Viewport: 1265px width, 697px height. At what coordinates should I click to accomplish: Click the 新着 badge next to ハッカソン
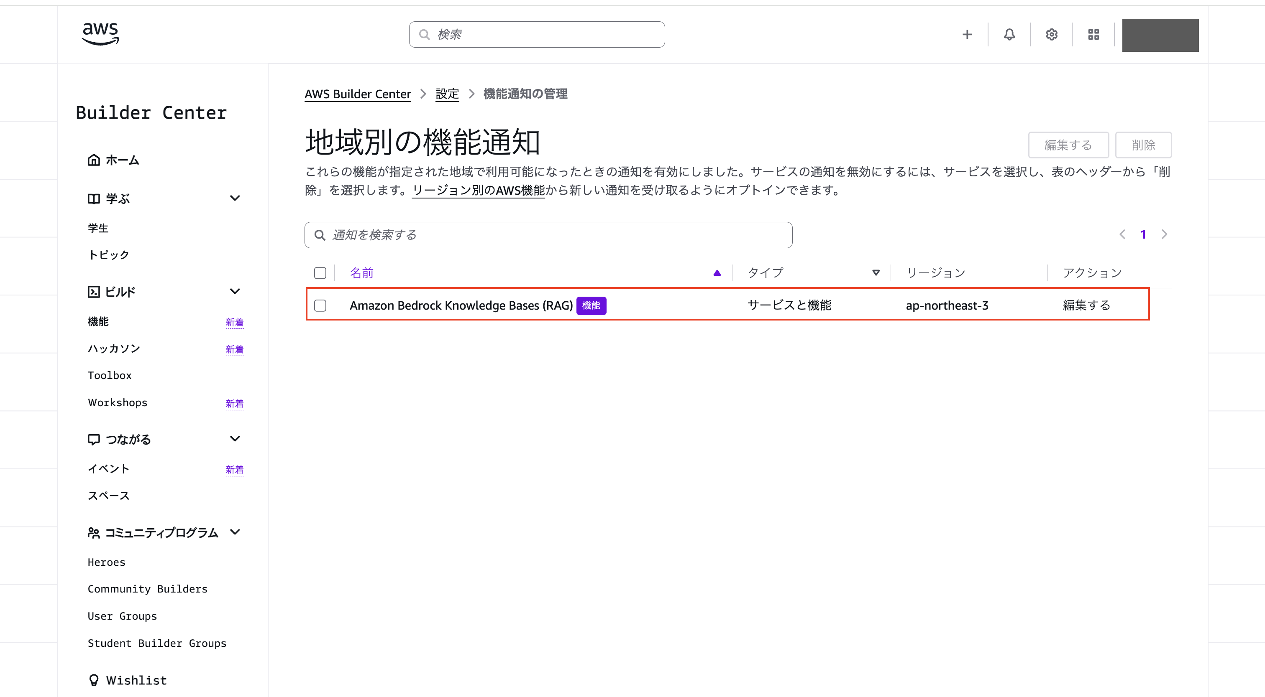coord(235,349)
